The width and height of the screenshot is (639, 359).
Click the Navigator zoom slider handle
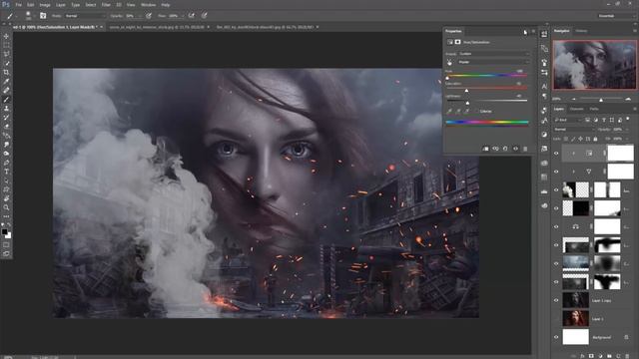click(601, 100)
